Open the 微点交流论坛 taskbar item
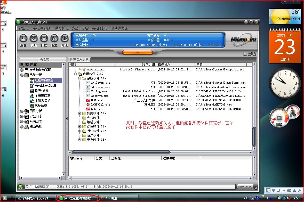The image size is (304, 202). tap(35, 198)
